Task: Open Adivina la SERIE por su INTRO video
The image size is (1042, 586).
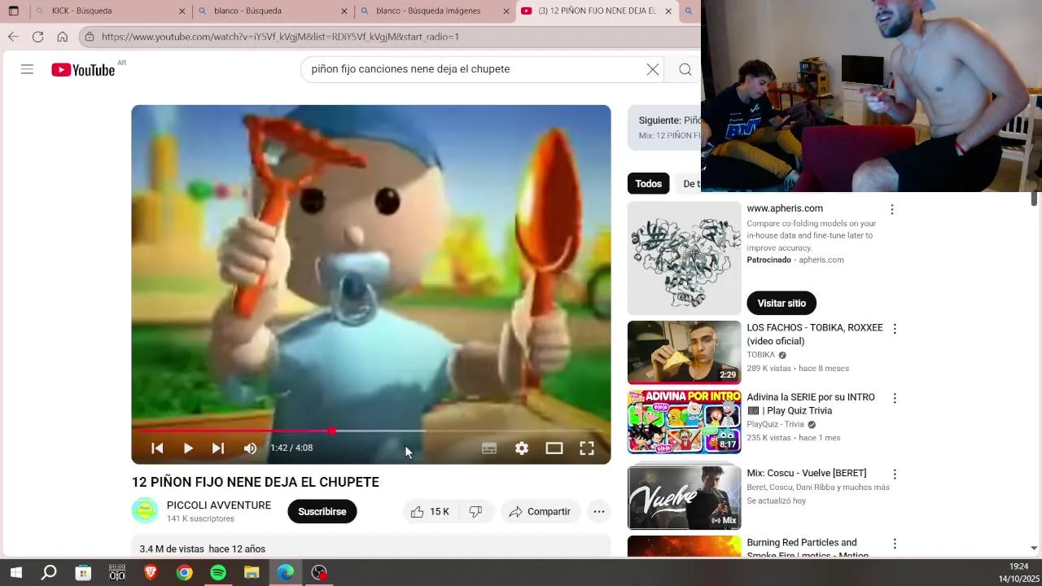Action: pyautogui.click(x=685, y=422)
